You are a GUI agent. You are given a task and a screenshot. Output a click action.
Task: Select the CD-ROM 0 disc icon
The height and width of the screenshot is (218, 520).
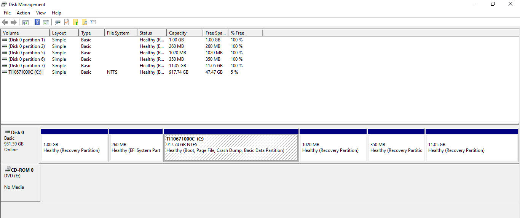(8, 169)
